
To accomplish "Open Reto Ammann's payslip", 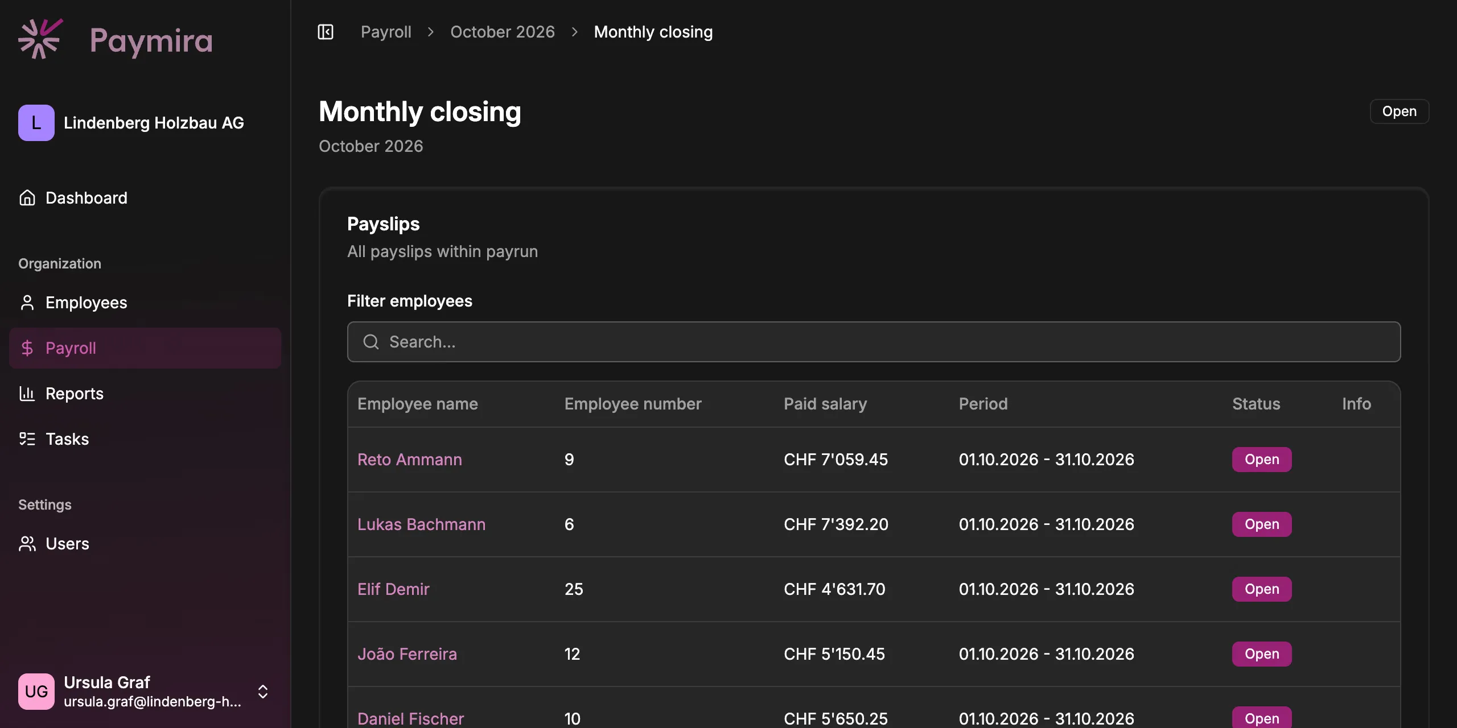I will click(410, 460).
